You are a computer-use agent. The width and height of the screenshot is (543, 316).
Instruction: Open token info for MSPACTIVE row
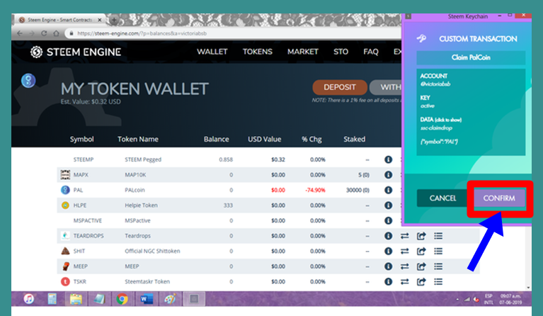388,221
